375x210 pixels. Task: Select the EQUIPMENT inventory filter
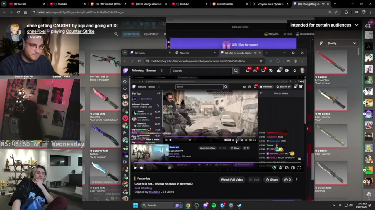pyautogui.click(x=151, y=34)
